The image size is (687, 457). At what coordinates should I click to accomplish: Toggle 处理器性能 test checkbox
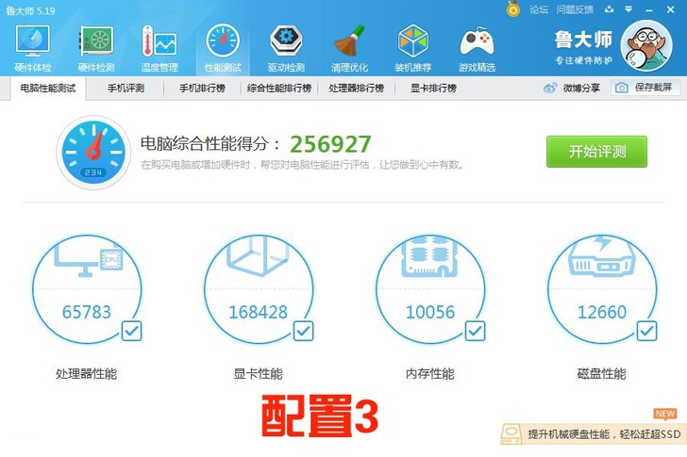[x=131, y=331]
